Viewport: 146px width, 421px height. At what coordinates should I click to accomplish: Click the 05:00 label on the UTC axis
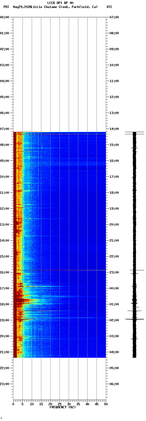tap(114, 368)
